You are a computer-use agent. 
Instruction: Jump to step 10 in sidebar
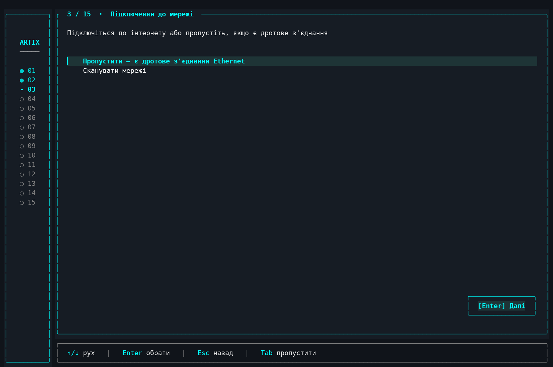[x=28, y=155]
